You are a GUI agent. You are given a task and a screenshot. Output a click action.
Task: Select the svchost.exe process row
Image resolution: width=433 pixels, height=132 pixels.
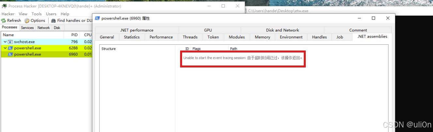pyautogui.click(x=47, y=42)
